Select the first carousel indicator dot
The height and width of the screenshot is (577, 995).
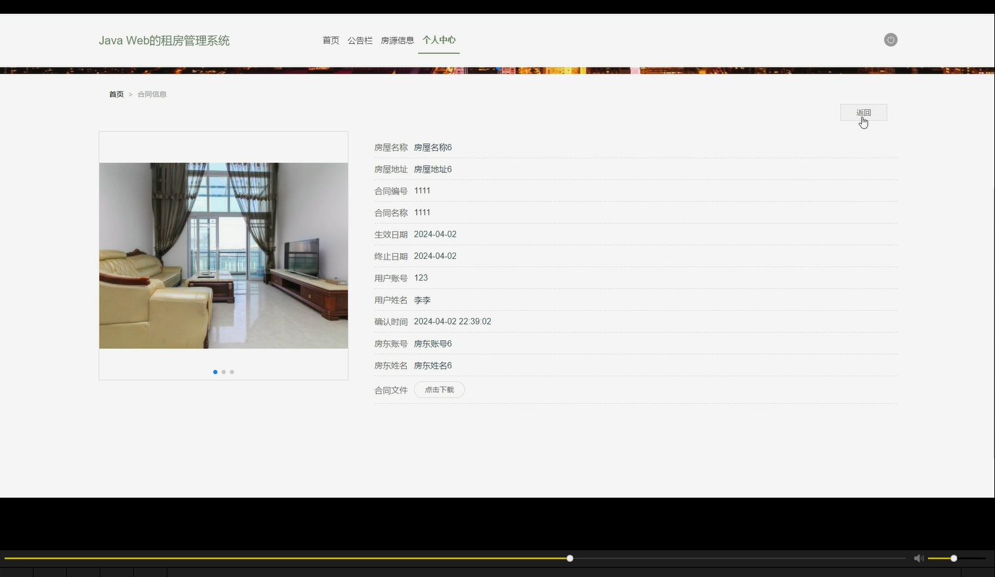pos(215,372)
